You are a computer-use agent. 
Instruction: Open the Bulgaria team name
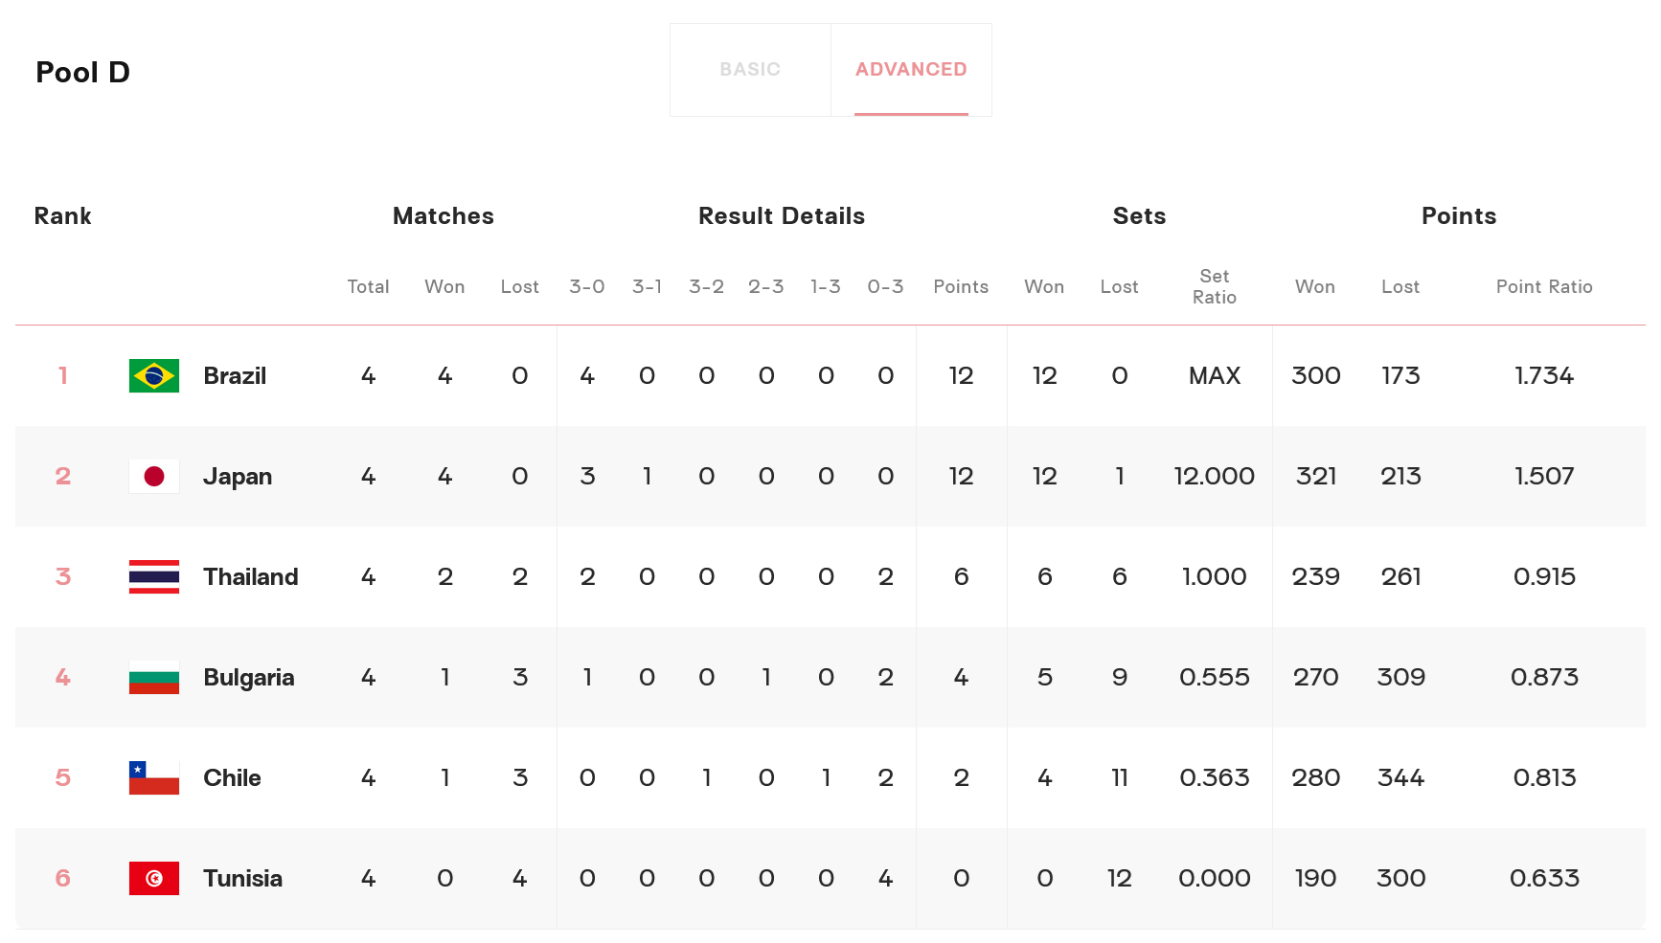click(x=249, y=678)
